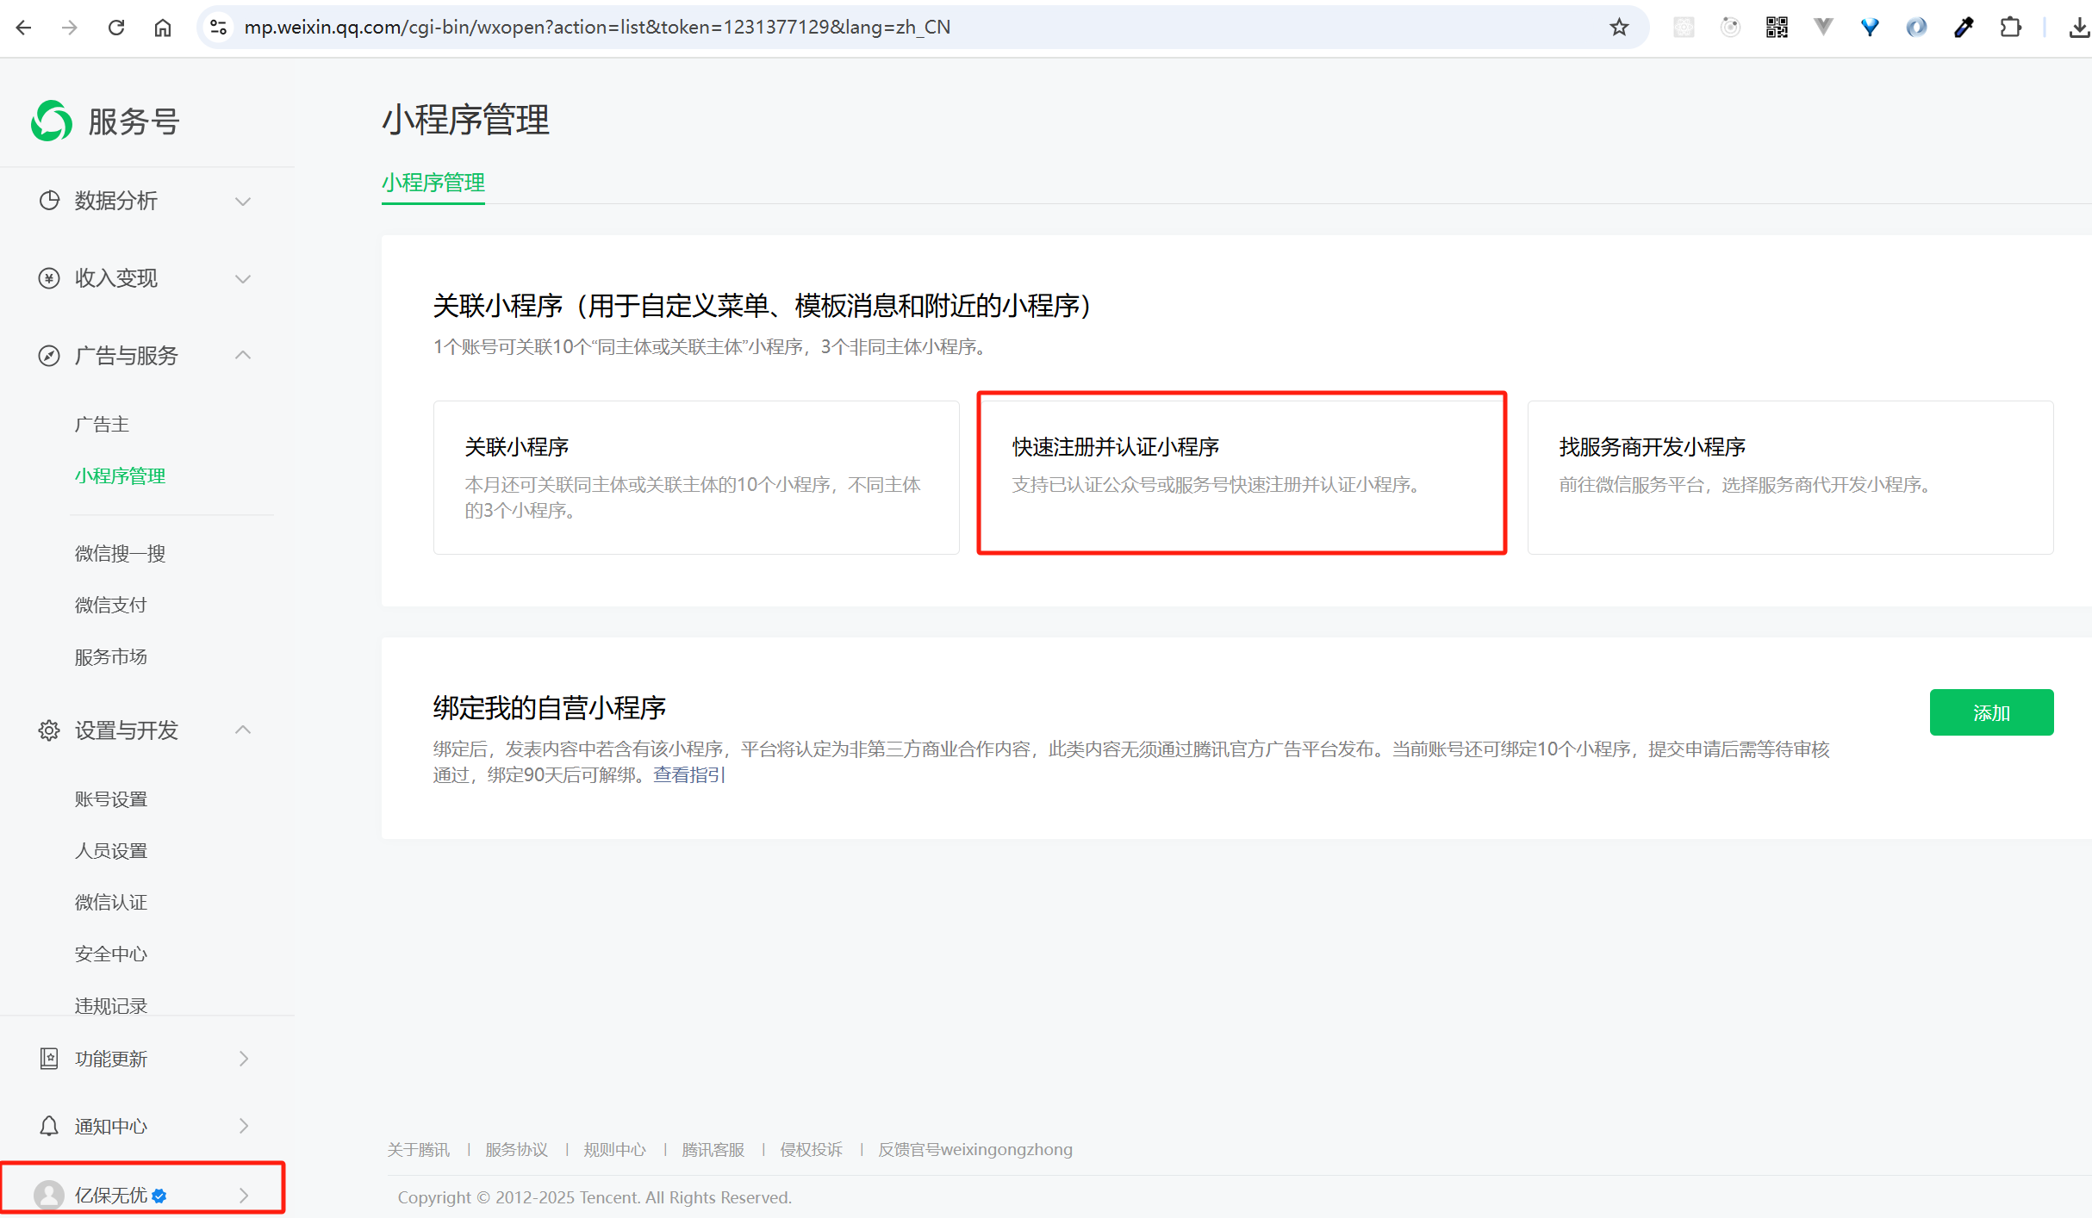This screenshot has width=2092, height=1218.
Task: Click the 功能更新 document icon
Action: click(49, 1059)
